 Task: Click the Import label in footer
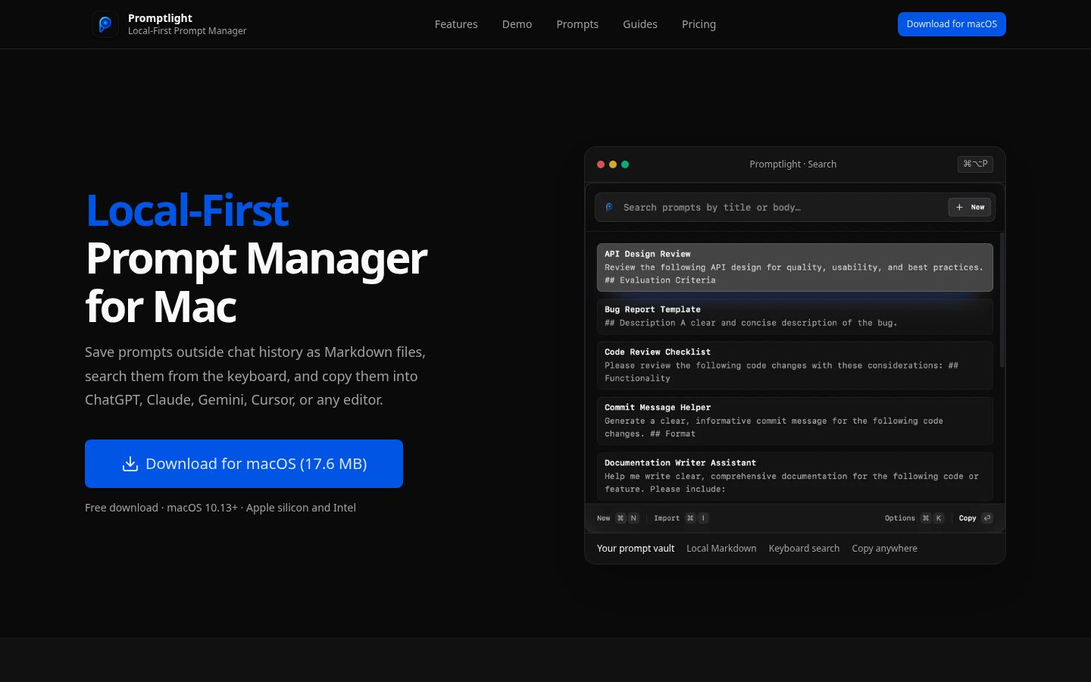[667, 518]
